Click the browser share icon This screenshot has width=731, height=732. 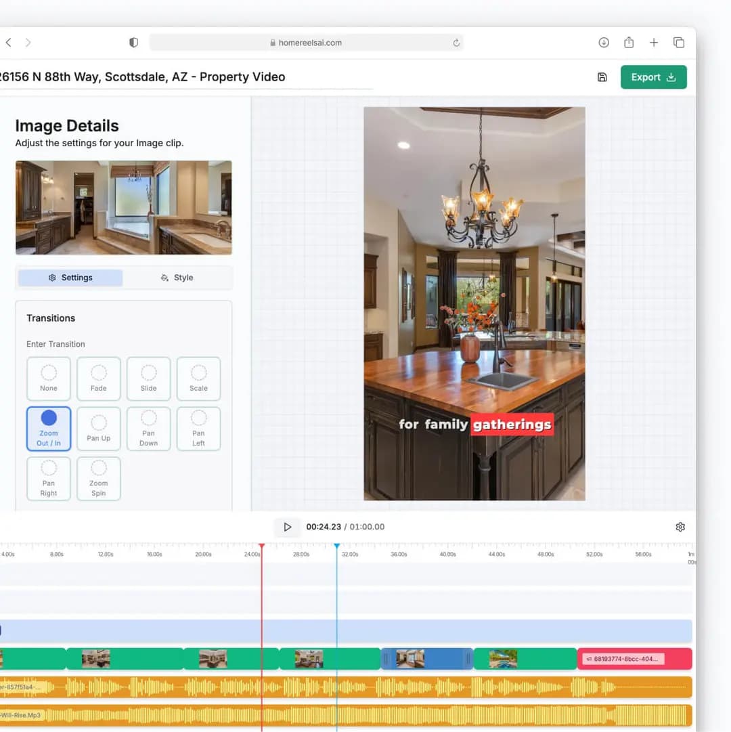coord(629,42)
